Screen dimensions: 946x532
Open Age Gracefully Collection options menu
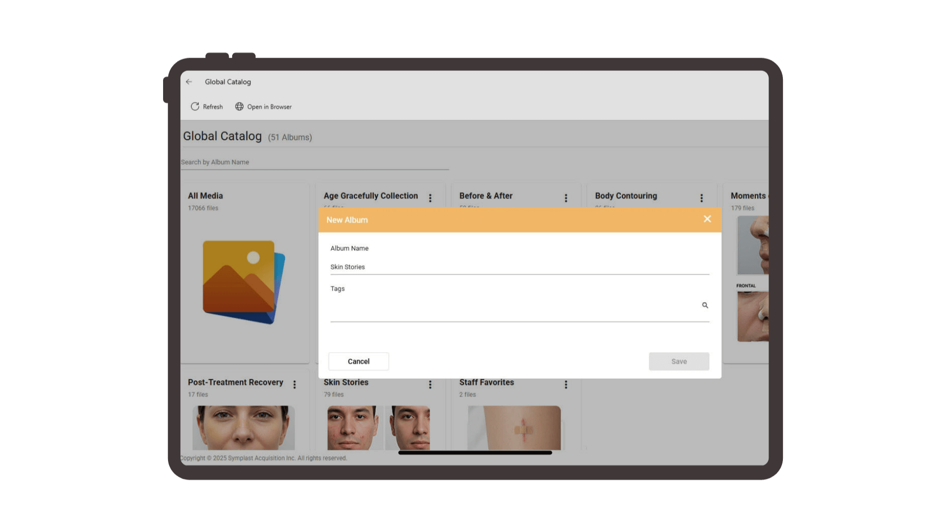430,198
